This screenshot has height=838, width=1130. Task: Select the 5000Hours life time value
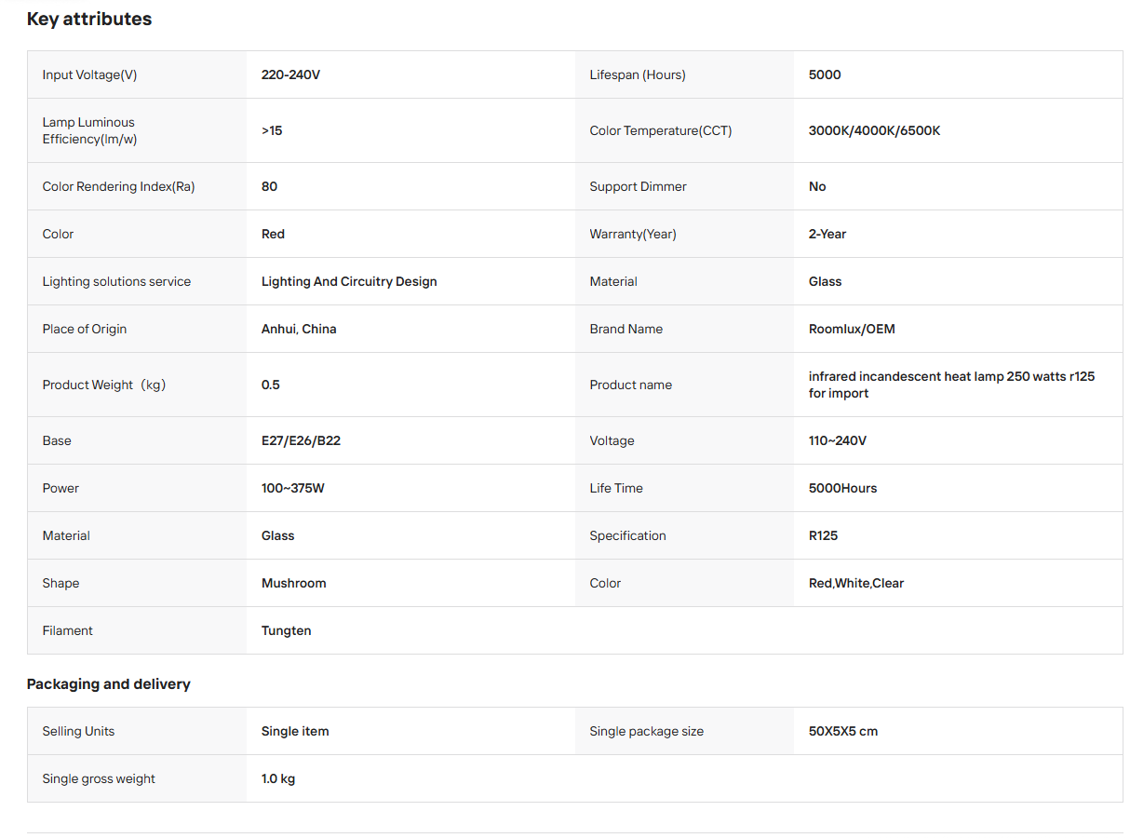(x=842, y=488)
